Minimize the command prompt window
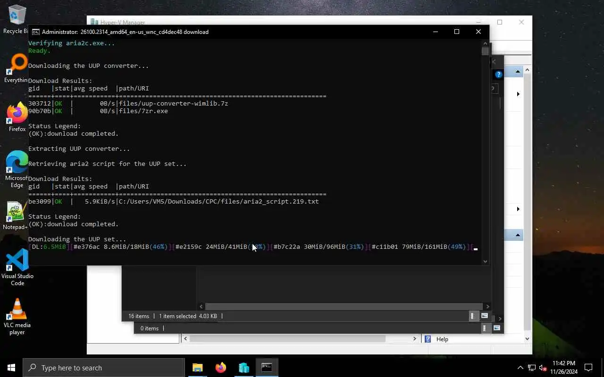This screenshot has width=604, height=377. click(x=436, y=32)
